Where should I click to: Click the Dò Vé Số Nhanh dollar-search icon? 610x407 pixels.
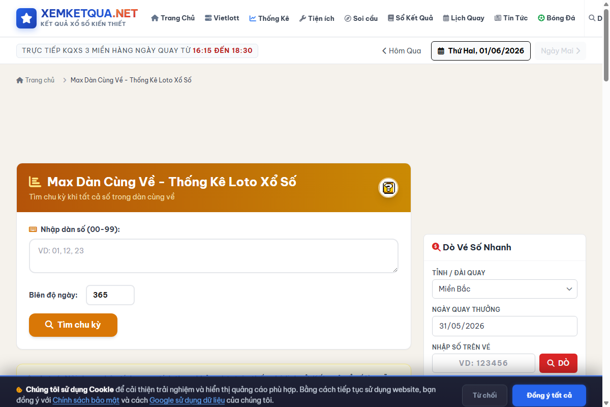[x=436, y=247]
